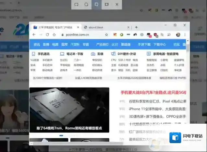Bookmark this page with the star icon
This screenshot has width=207, height=152.
tap(106, 35)
